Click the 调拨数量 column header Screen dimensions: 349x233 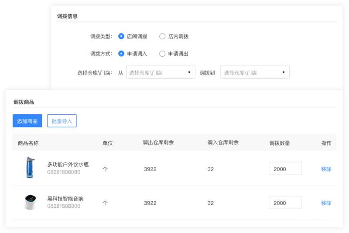click(280, 143)
